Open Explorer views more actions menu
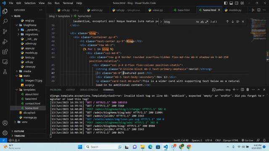 pyautogui.click(x=41, y=10)
